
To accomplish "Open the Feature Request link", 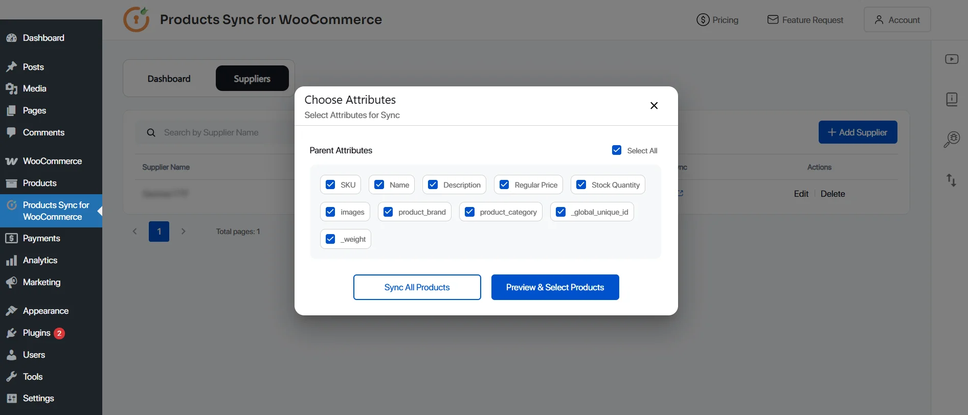I will click(805, 20).
